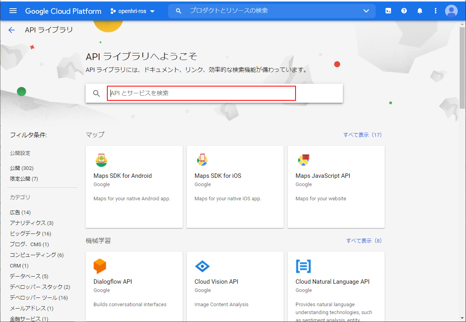Click the page vertical scrollbar thumb
466x322 pixels.
[462, 68]
